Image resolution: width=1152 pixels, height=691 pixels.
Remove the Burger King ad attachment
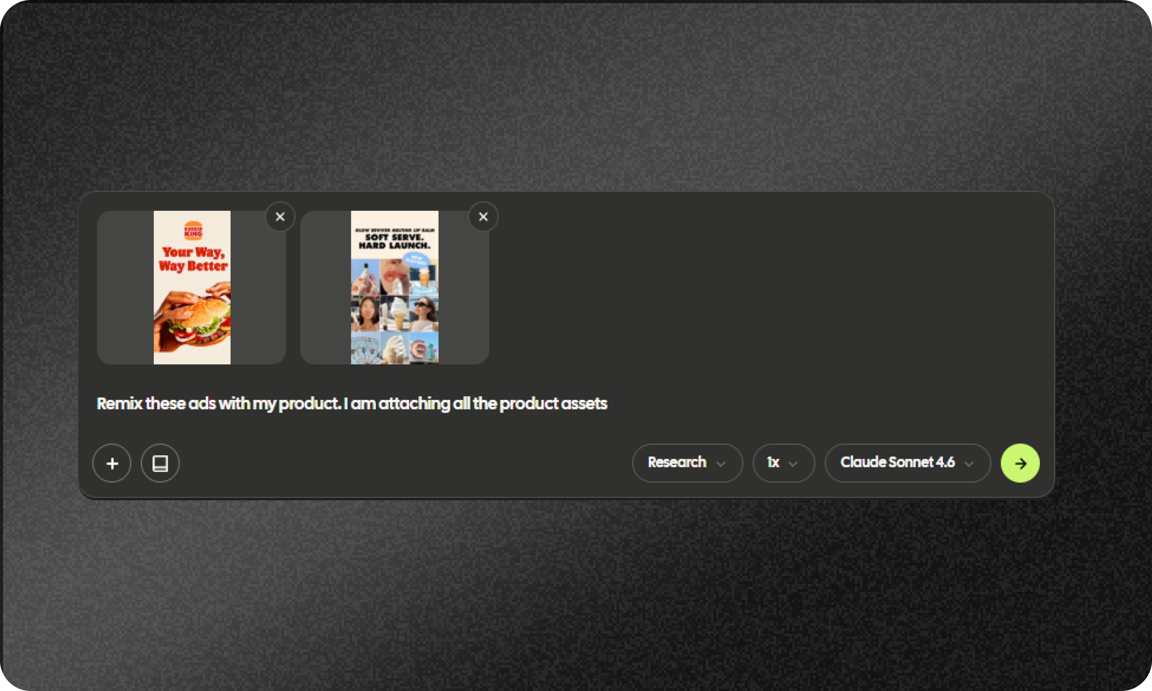coord(280,217)
